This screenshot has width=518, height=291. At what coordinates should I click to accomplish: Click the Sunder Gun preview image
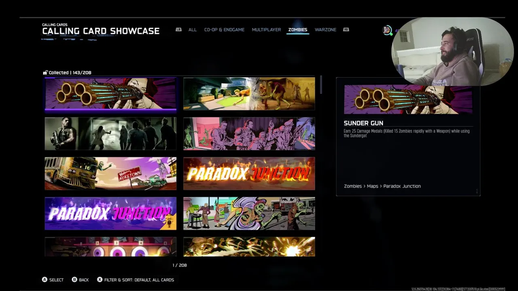click(x=408, y=99)
